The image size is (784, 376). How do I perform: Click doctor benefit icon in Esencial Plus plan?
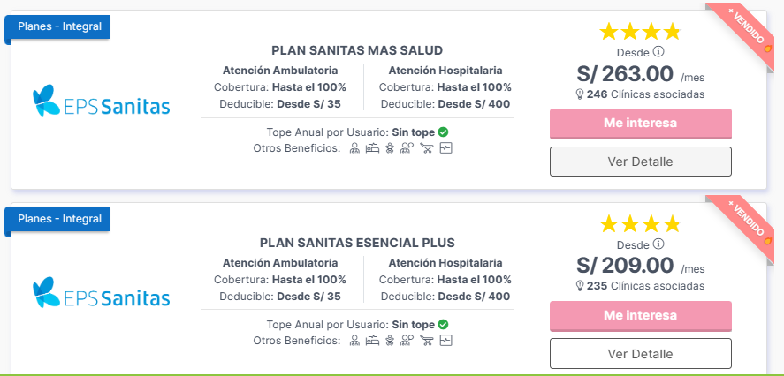(354, 341)
